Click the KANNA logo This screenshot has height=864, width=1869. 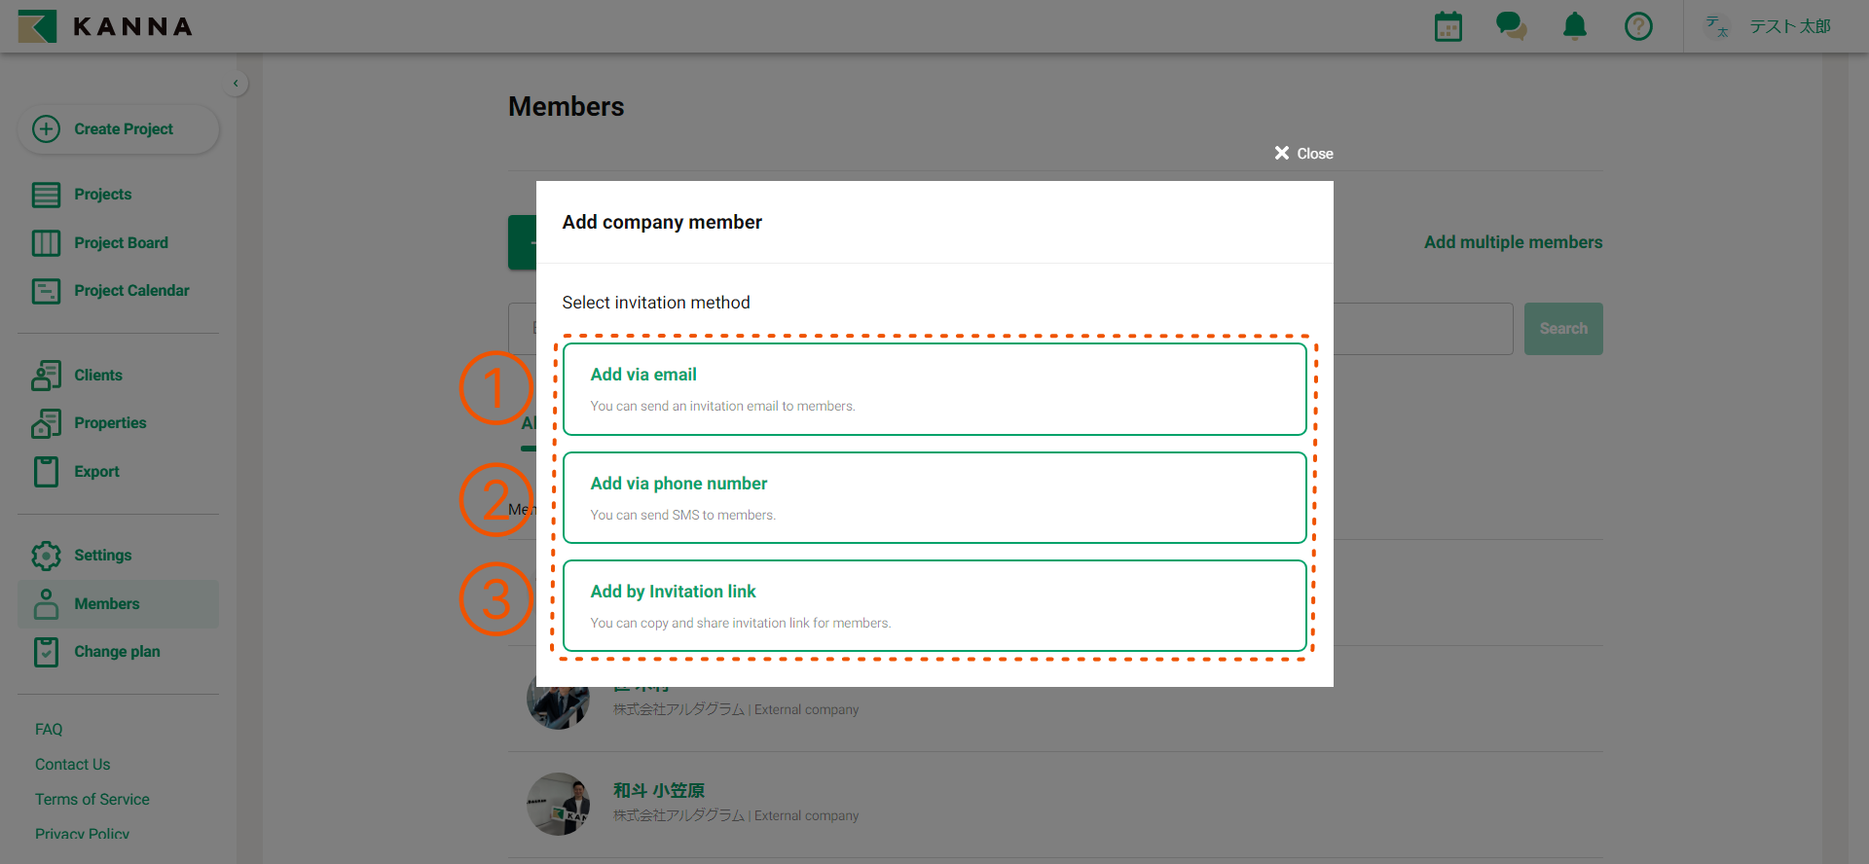click(105, 26)
